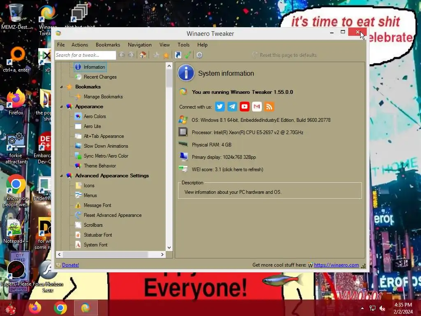
Task: Click WEI score refresh text
Action: pos(227,170)
